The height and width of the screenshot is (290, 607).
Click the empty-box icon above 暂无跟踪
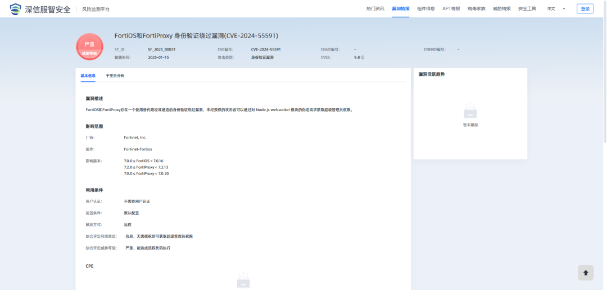[x=470, y=111]
